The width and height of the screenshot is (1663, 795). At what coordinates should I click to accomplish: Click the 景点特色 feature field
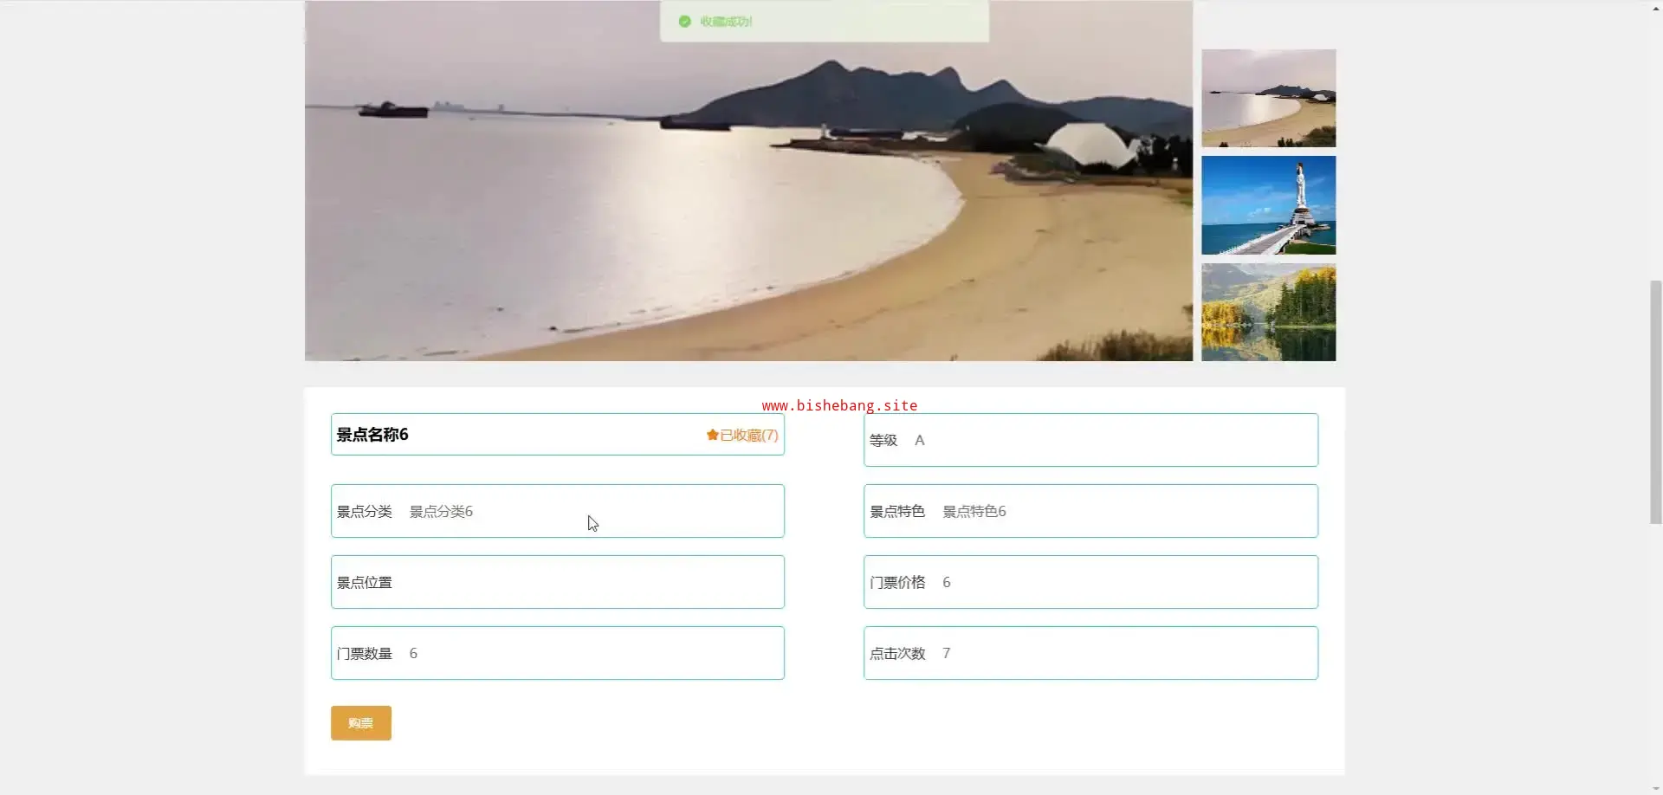pos(1090,511)
